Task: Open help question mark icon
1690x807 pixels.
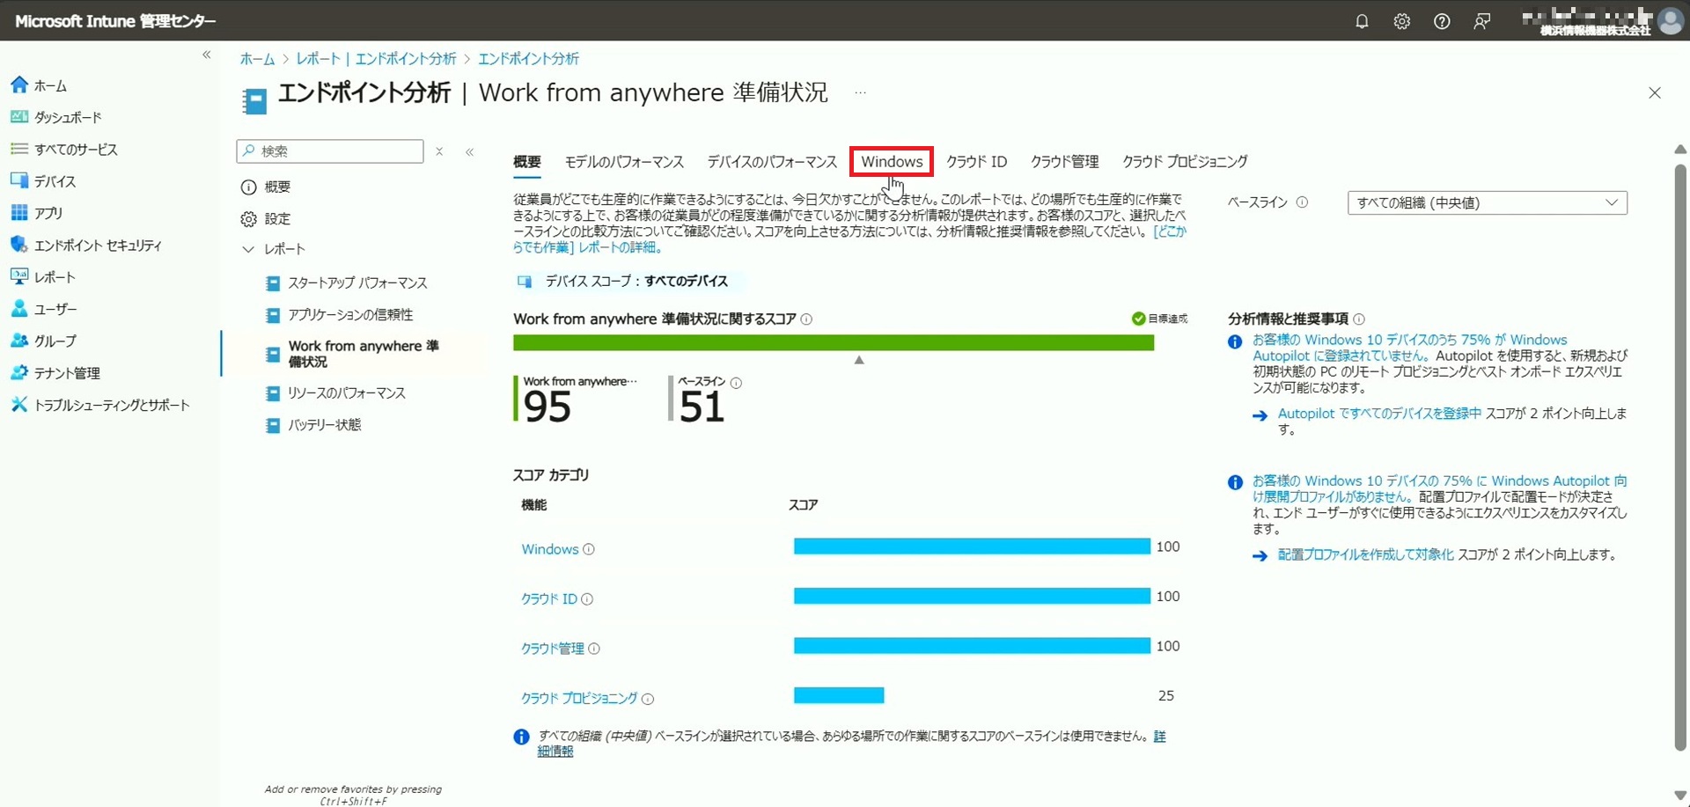Action: click(1442, 21)
